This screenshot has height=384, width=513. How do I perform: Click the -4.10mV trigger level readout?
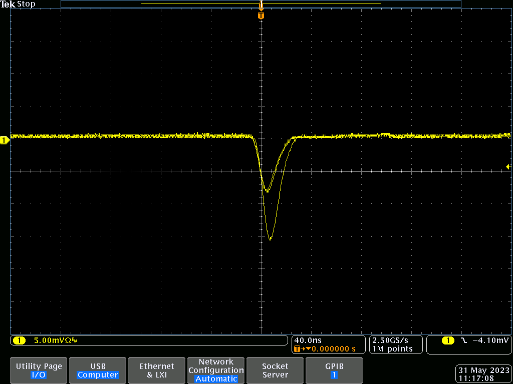coord(490,340)
